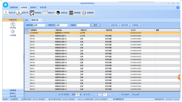Click the blue application logo icon
The height and width of the screenshot is (102, 182).
tap(5, 5)
